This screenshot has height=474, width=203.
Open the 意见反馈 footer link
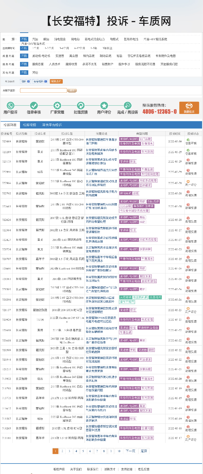tap(144, 469)
